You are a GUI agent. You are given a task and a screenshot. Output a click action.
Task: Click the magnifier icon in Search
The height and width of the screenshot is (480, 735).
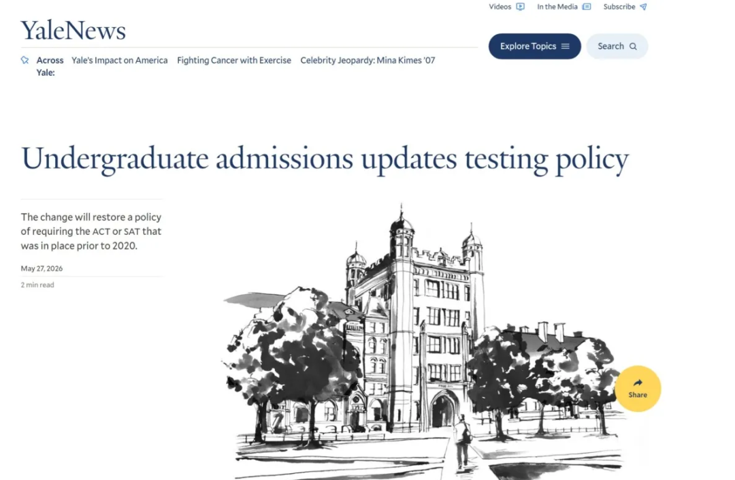633,46
